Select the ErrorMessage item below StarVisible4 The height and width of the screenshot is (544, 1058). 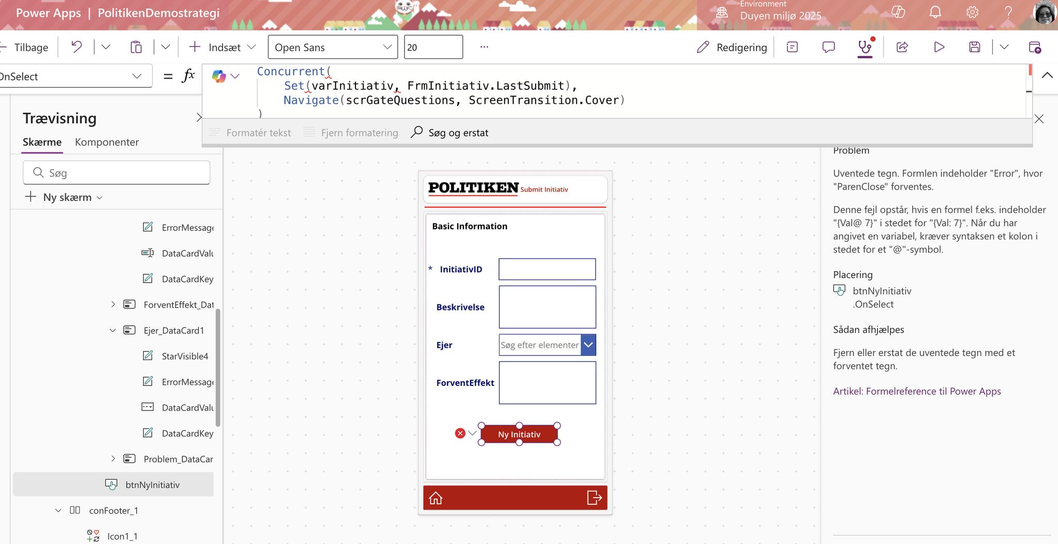[x=177, y=382]
